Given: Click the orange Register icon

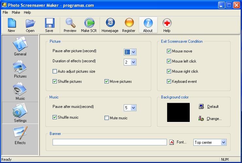Looking at the screenshot, I should pos(129,22).
